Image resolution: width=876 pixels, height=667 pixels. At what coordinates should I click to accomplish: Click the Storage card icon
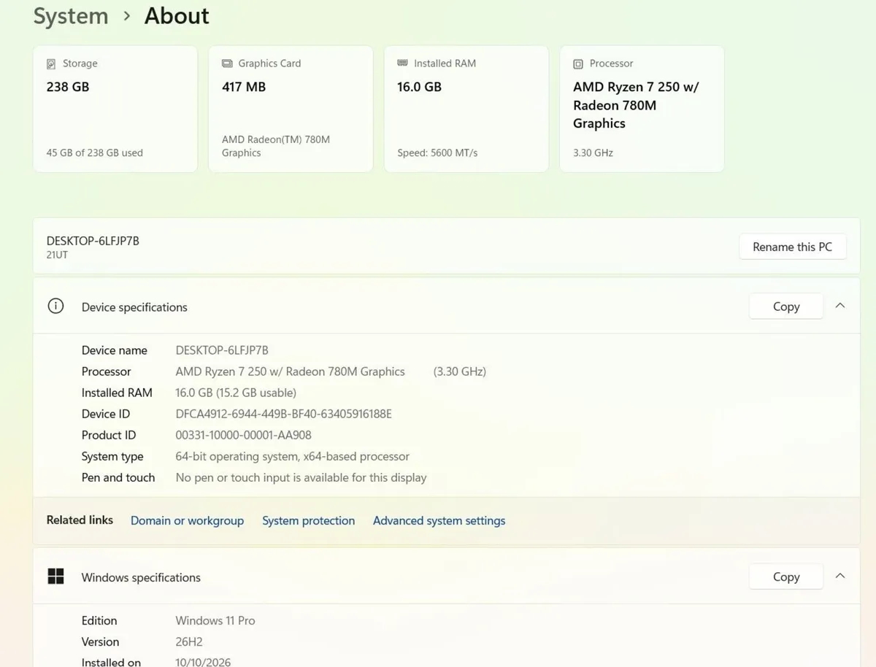(x=50, y=63)
